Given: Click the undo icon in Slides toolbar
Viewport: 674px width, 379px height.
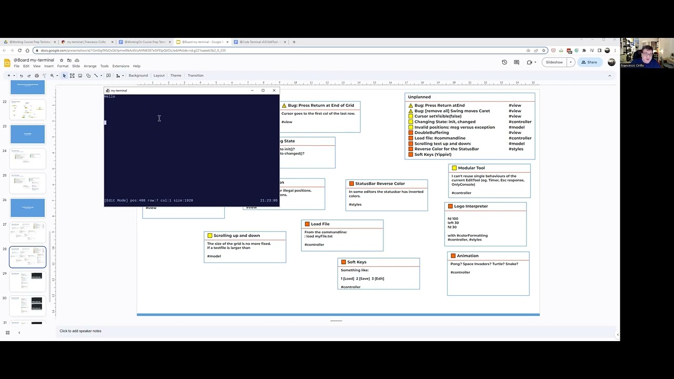Looking at the screenshot, I should coord(22,75).
